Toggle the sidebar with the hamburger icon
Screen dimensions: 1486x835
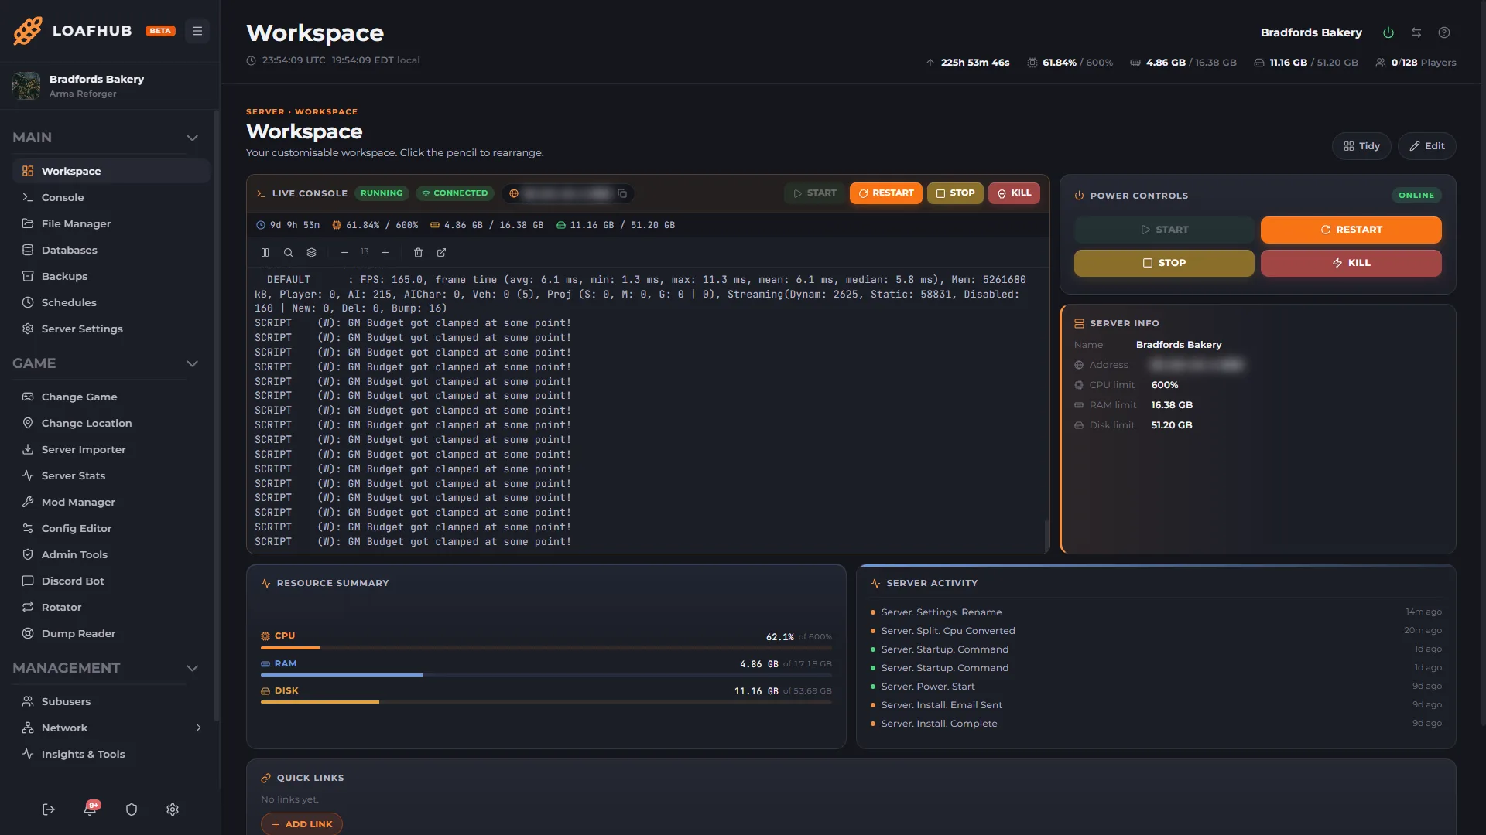(x=197, y=31)
